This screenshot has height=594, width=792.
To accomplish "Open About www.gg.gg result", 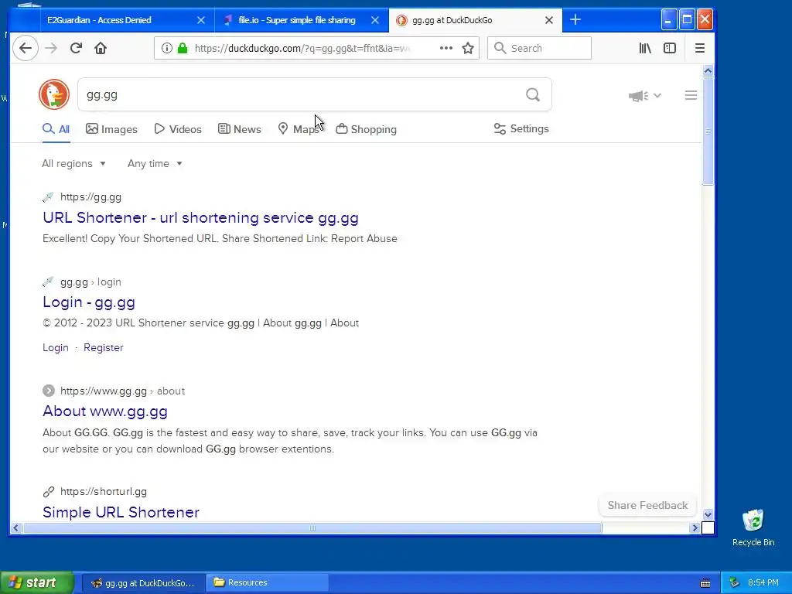I will [x=105, y=411].
